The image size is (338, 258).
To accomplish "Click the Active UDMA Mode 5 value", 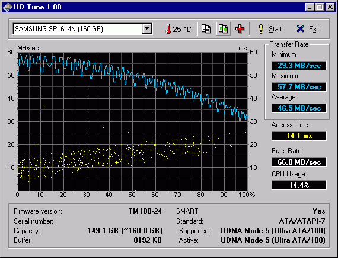I will click(273, 240).
